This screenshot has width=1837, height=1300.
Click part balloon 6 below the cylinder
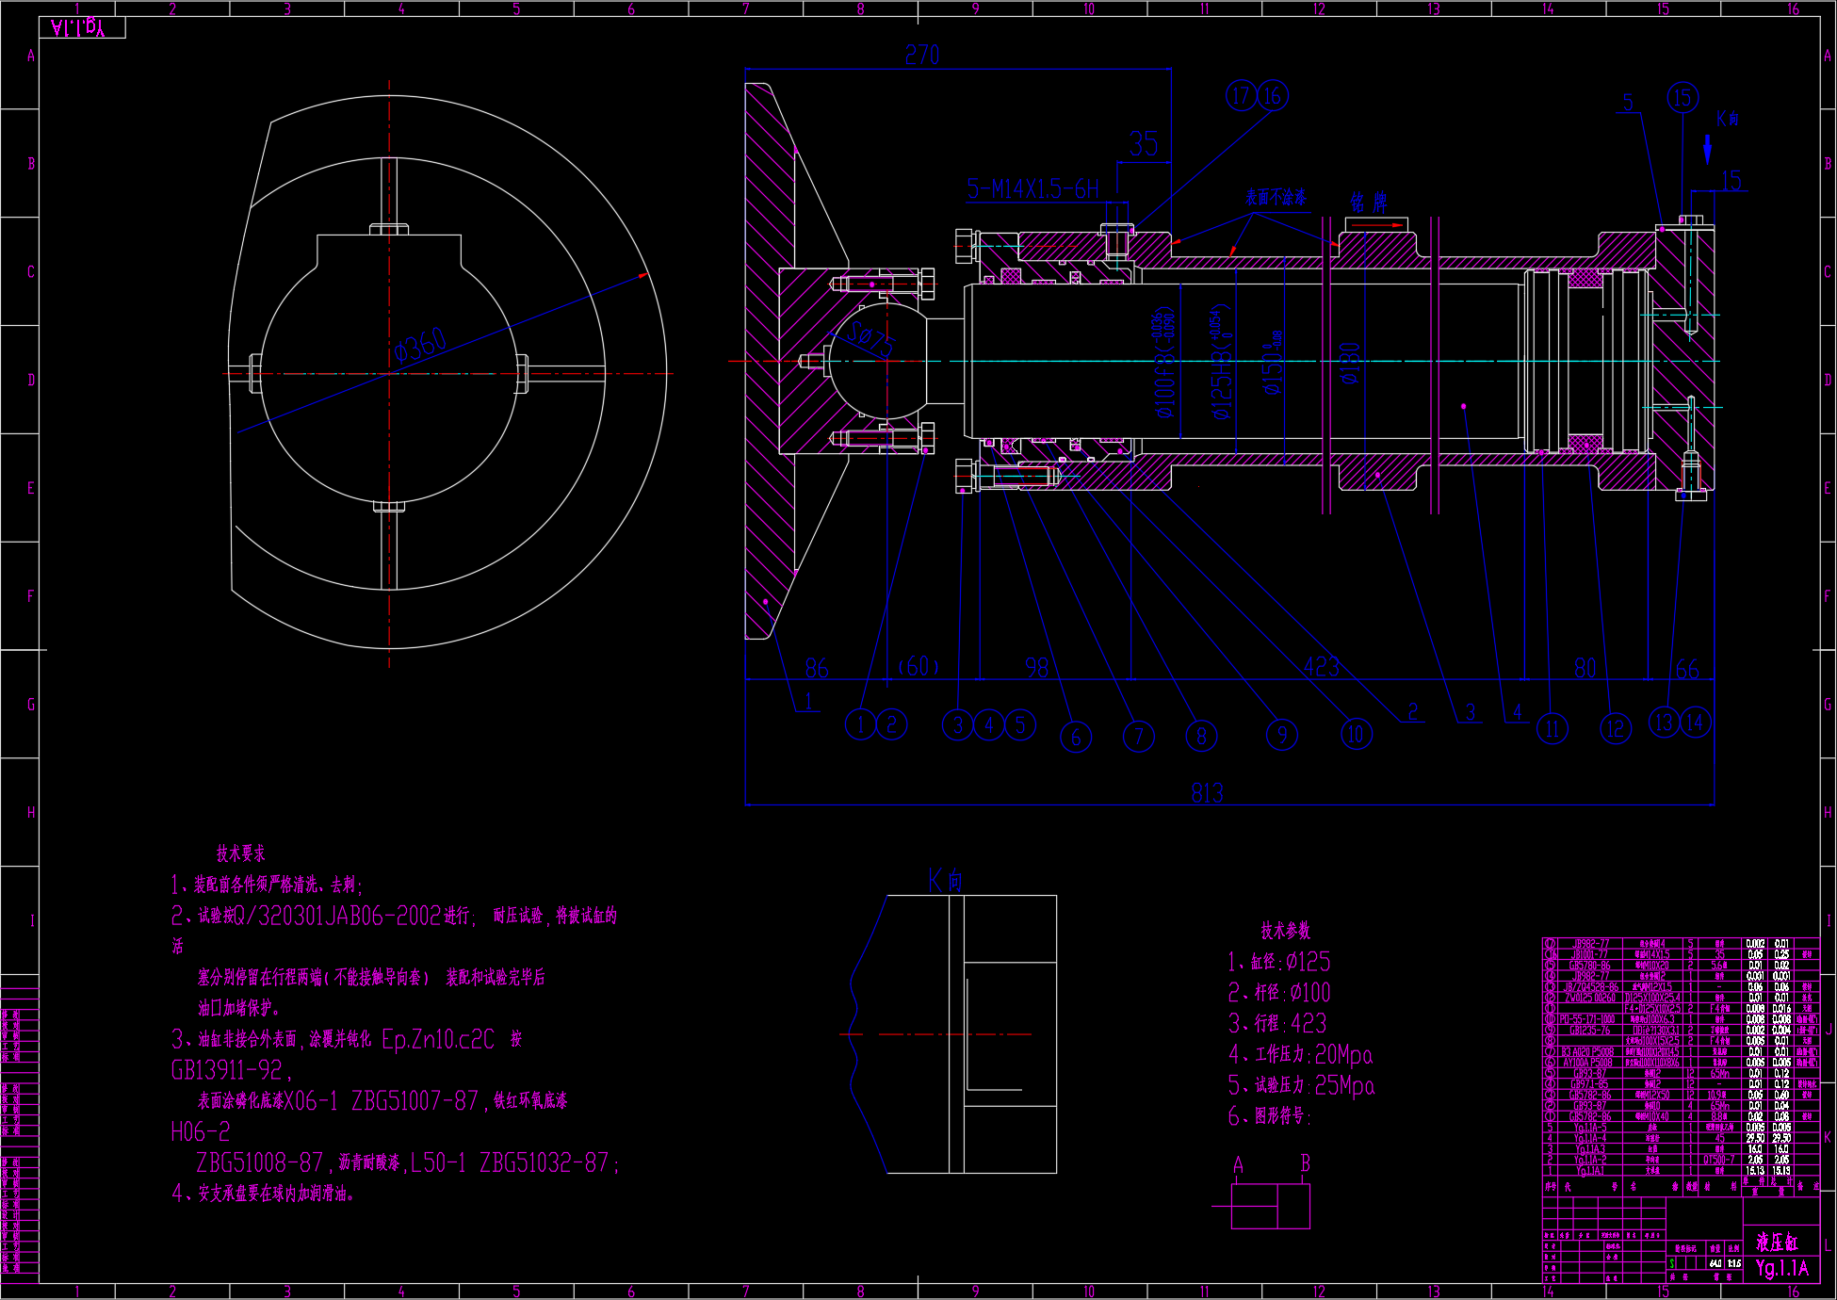click(x=1076, y=737)
